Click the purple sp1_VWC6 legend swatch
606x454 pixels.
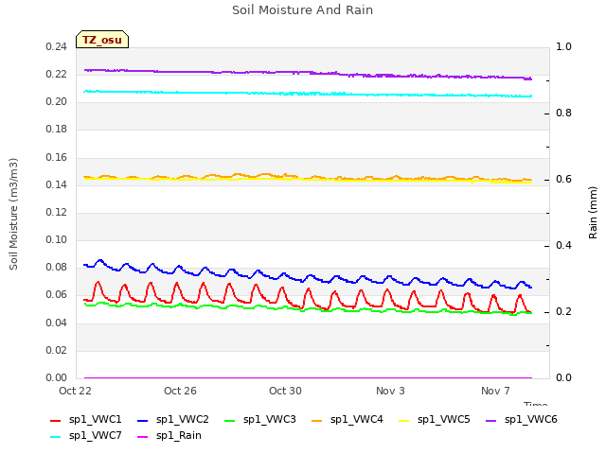coord(490,420)
